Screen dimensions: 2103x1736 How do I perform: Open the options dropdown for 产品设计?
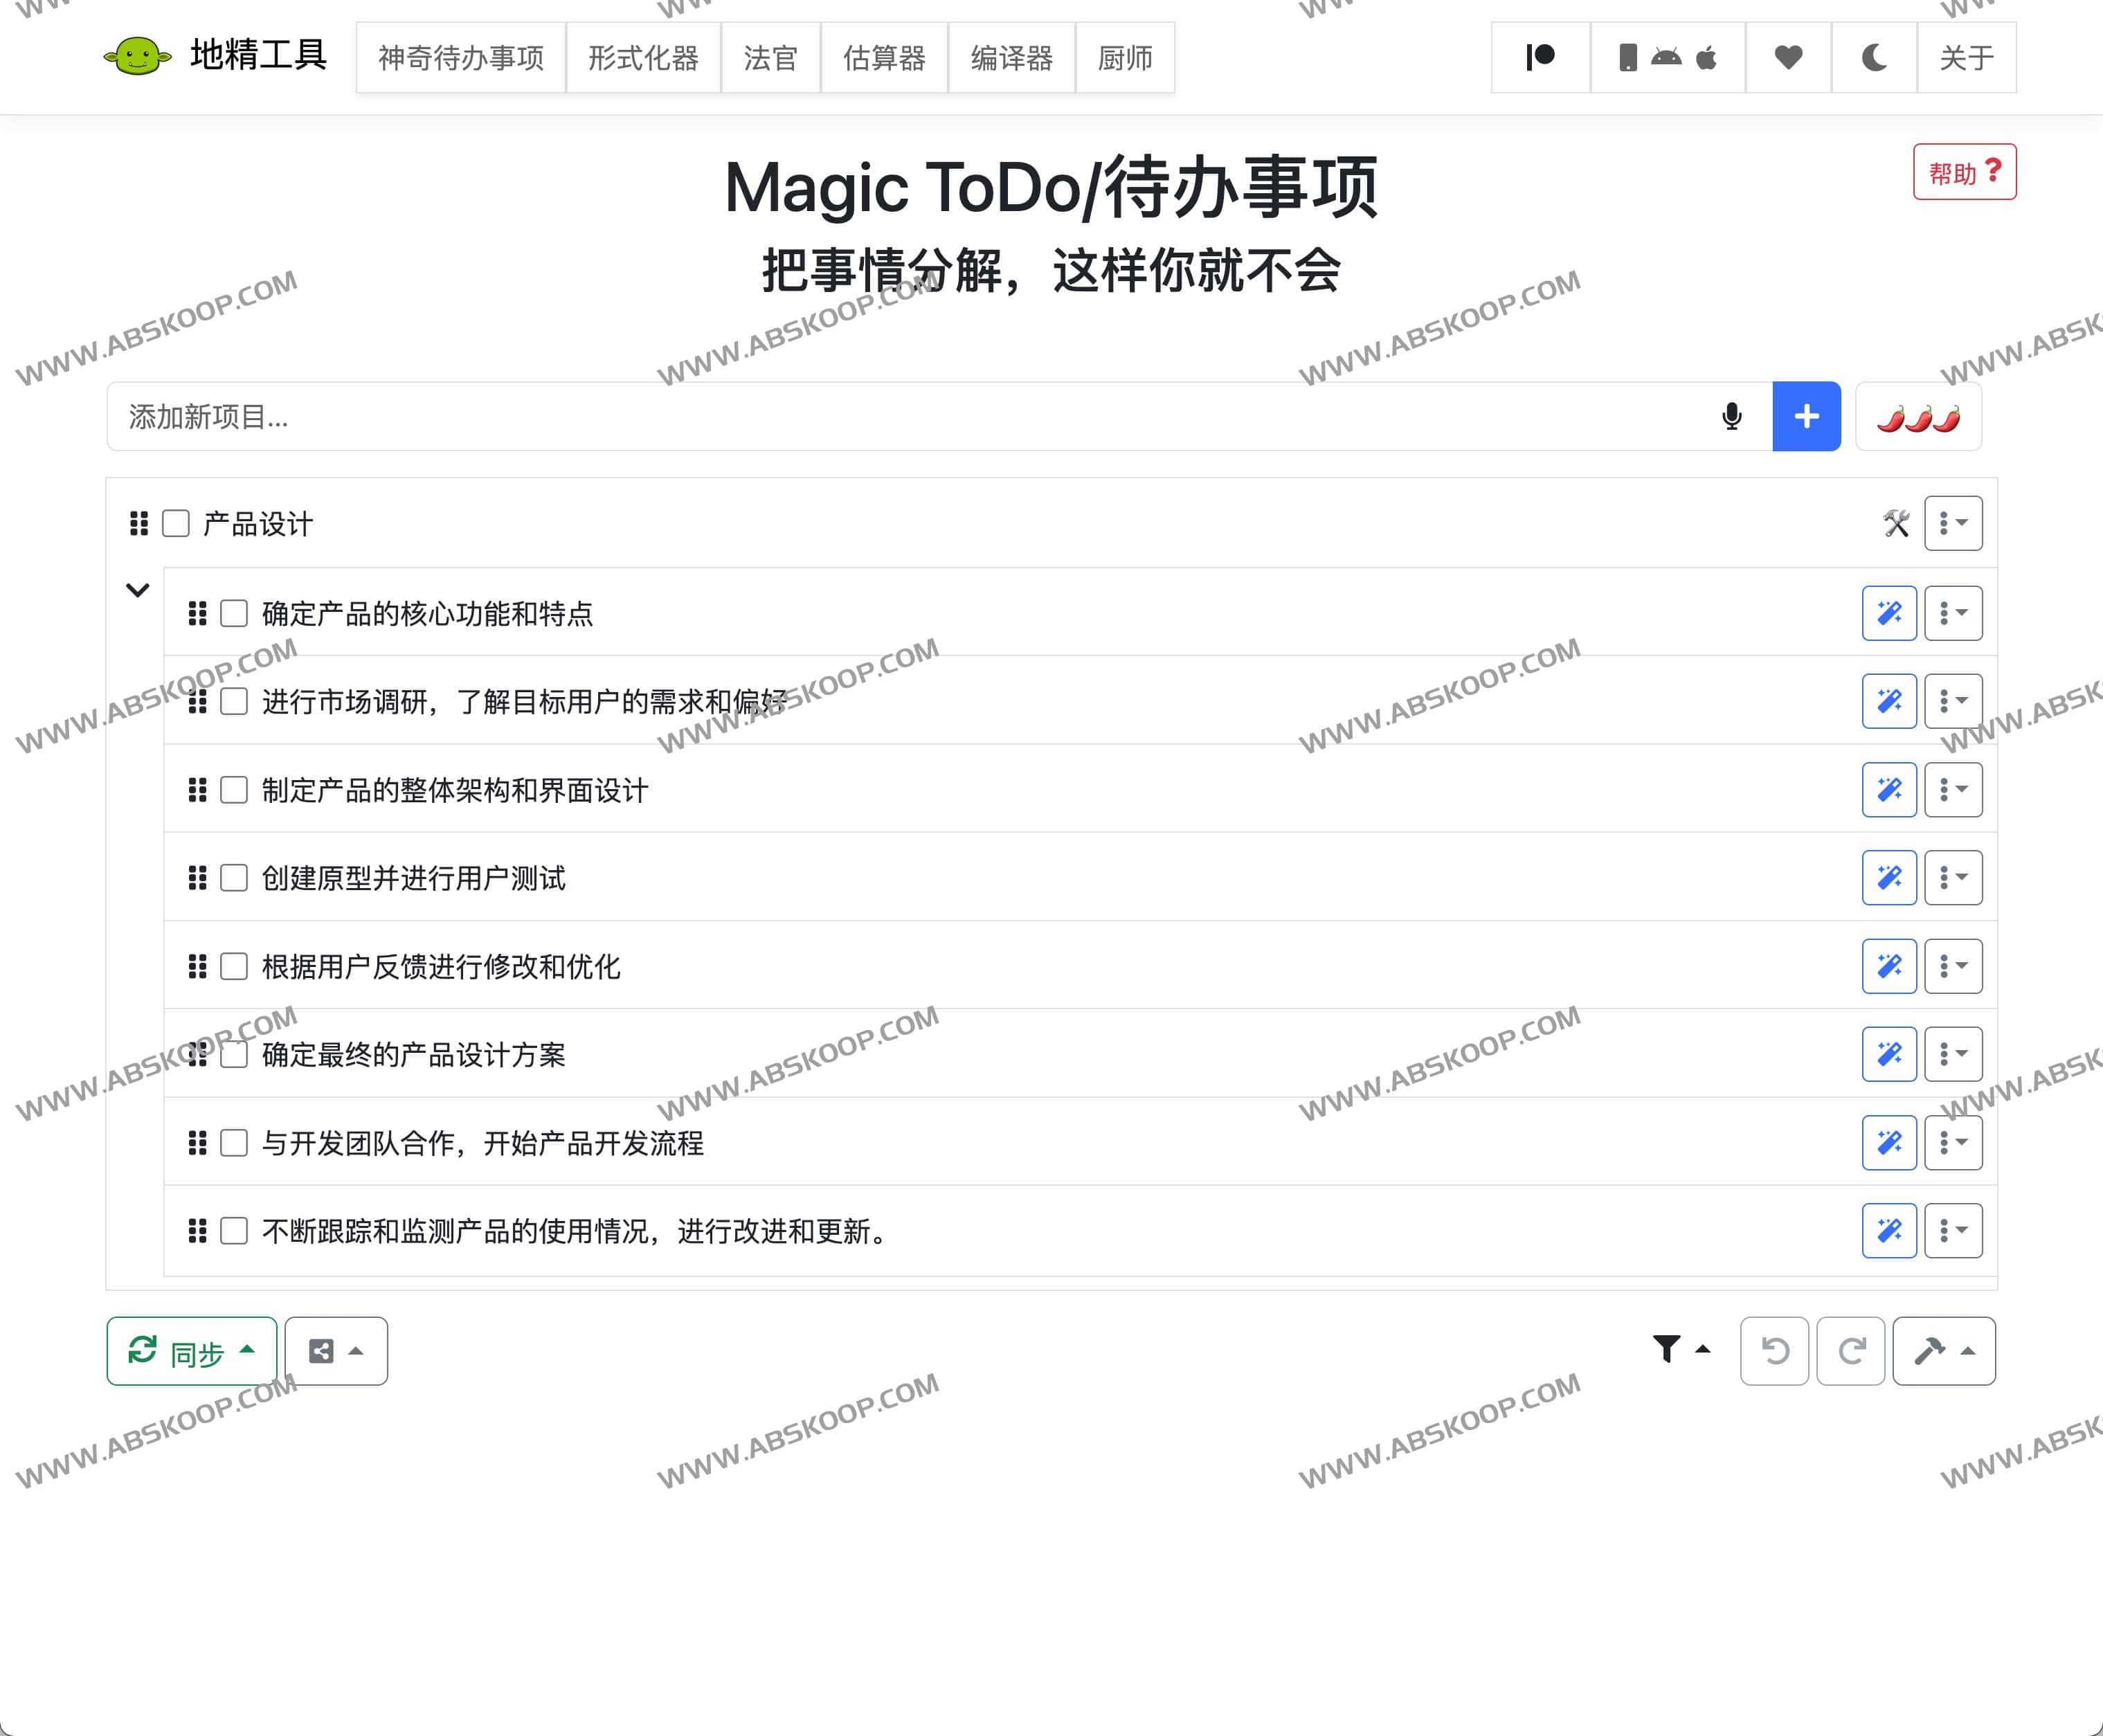click(1953, 523)
